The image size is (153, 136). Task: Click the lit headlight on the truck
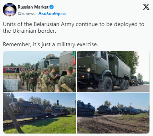pyautogui.click(x=89, y=70)
